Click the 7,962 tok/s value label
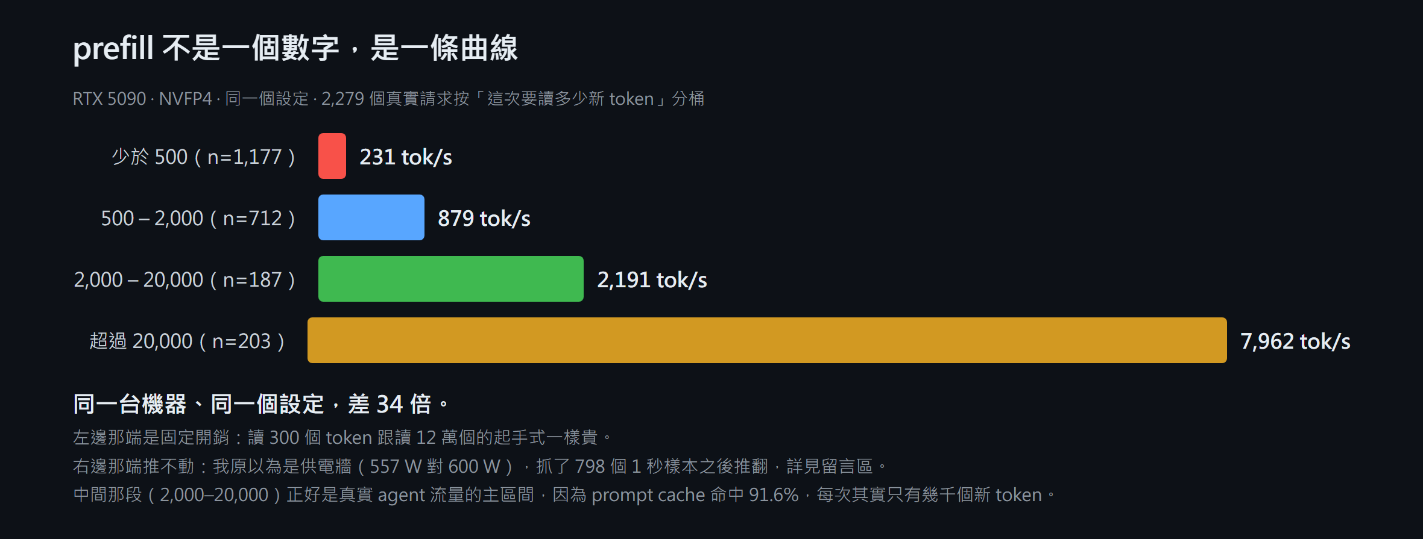1423x539 pixels. tap(1295, 341)
